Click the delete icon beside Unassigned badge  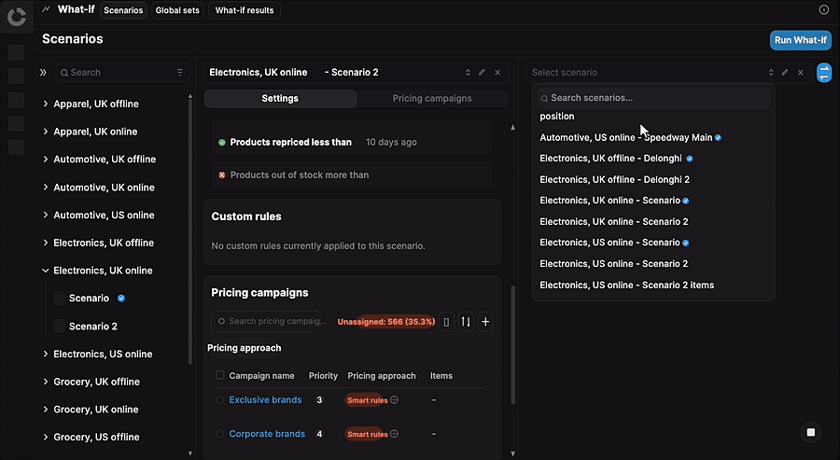pos(446,322)
